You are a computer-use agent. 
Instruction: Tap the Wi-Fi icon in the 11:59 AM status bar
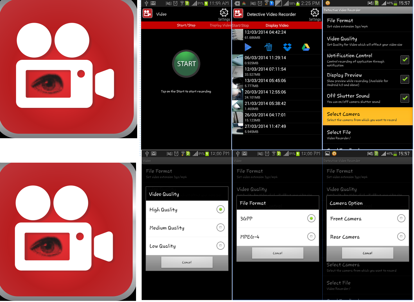182,3
